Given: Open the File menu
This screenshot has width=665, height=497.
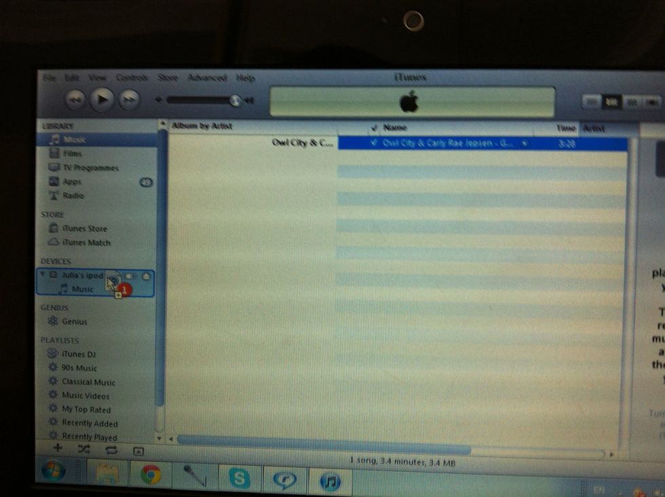Looking at the screenshot, I should pos(49,77).
